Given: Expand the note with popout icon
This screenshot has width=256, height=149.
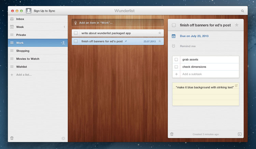Looking at the screenshot, I should coord(236,85).
